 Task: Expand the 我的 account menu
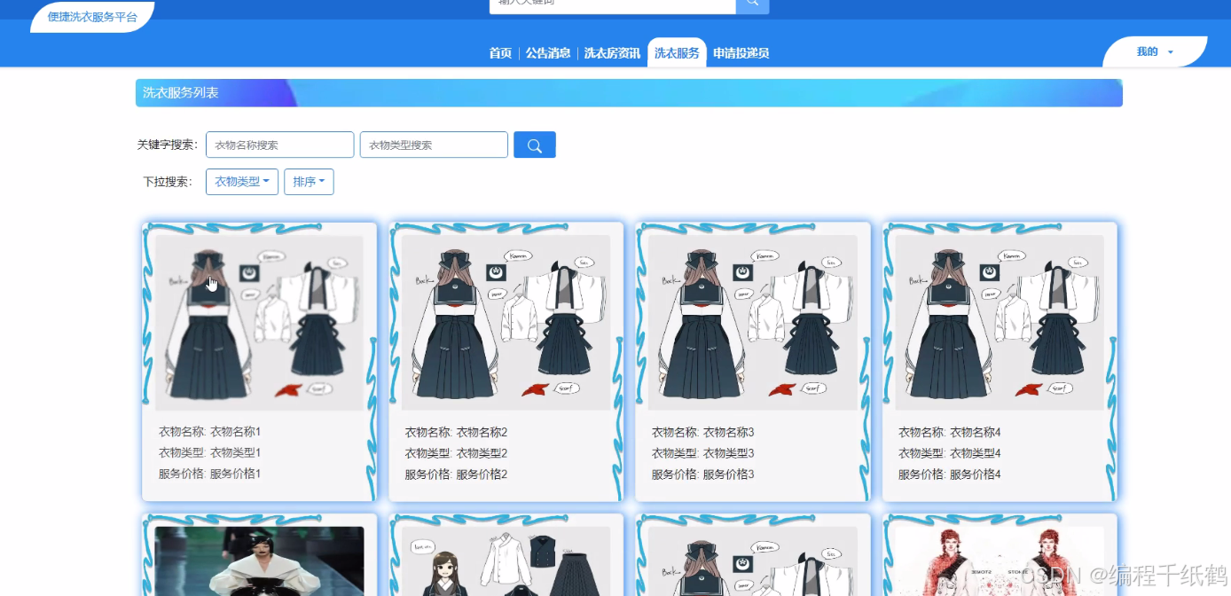pyautogui.click(x=1155, y=52)
